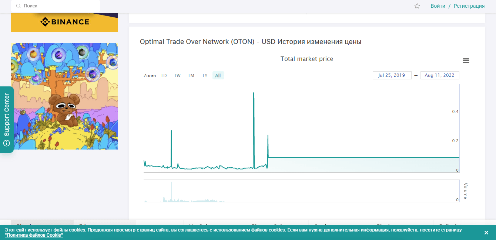Click the cartoon bear advertisement image
The width and height of the screenshot is (496, 240).
tap(64, 96)
